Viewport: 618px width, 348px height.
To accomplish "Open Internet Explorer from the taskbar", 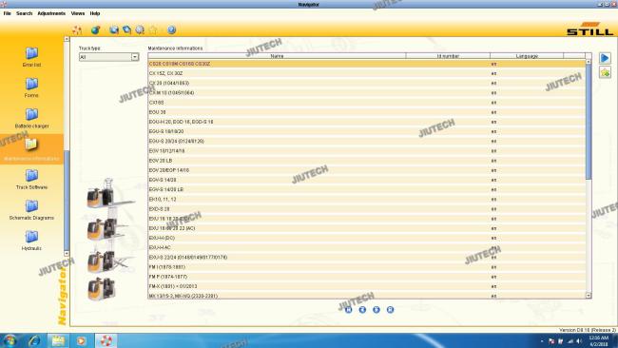I will pos(34,340).
